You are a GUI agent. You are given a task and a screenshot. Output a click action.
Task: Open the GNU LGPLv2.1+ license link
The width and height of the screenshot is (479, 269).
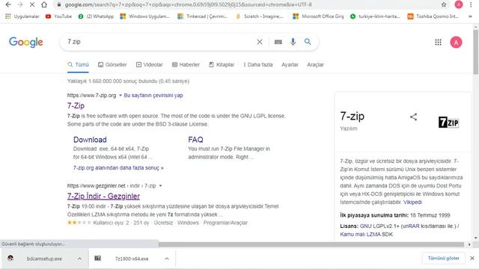coord(379,226)
